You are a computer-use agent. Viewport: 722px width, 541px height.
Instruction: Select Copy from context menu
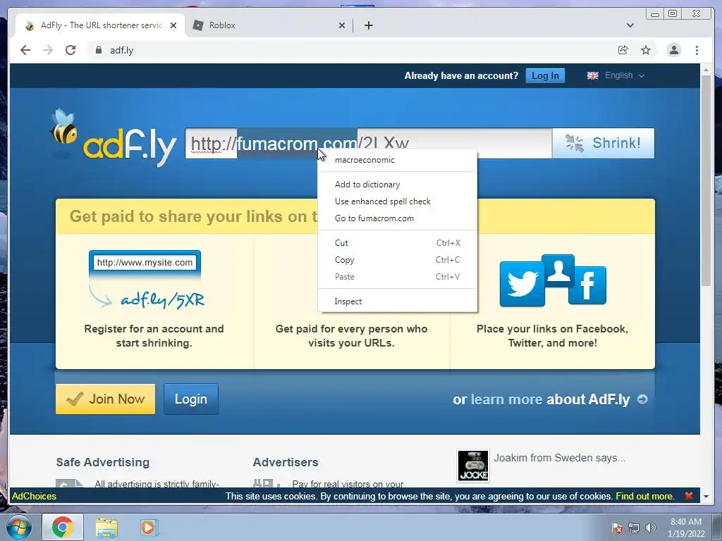(x=397, y=260)
